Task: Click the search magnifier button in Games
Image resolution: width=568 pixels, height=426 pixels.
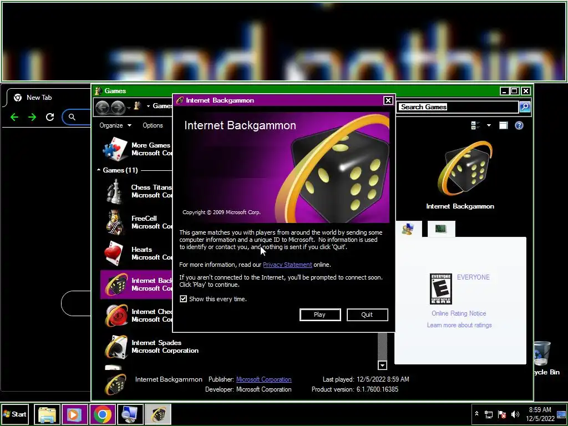Action: [x=525, y=107]
